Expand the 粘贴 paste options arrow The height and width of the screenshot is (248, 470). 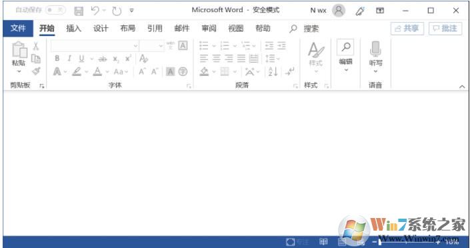point(19,71)
